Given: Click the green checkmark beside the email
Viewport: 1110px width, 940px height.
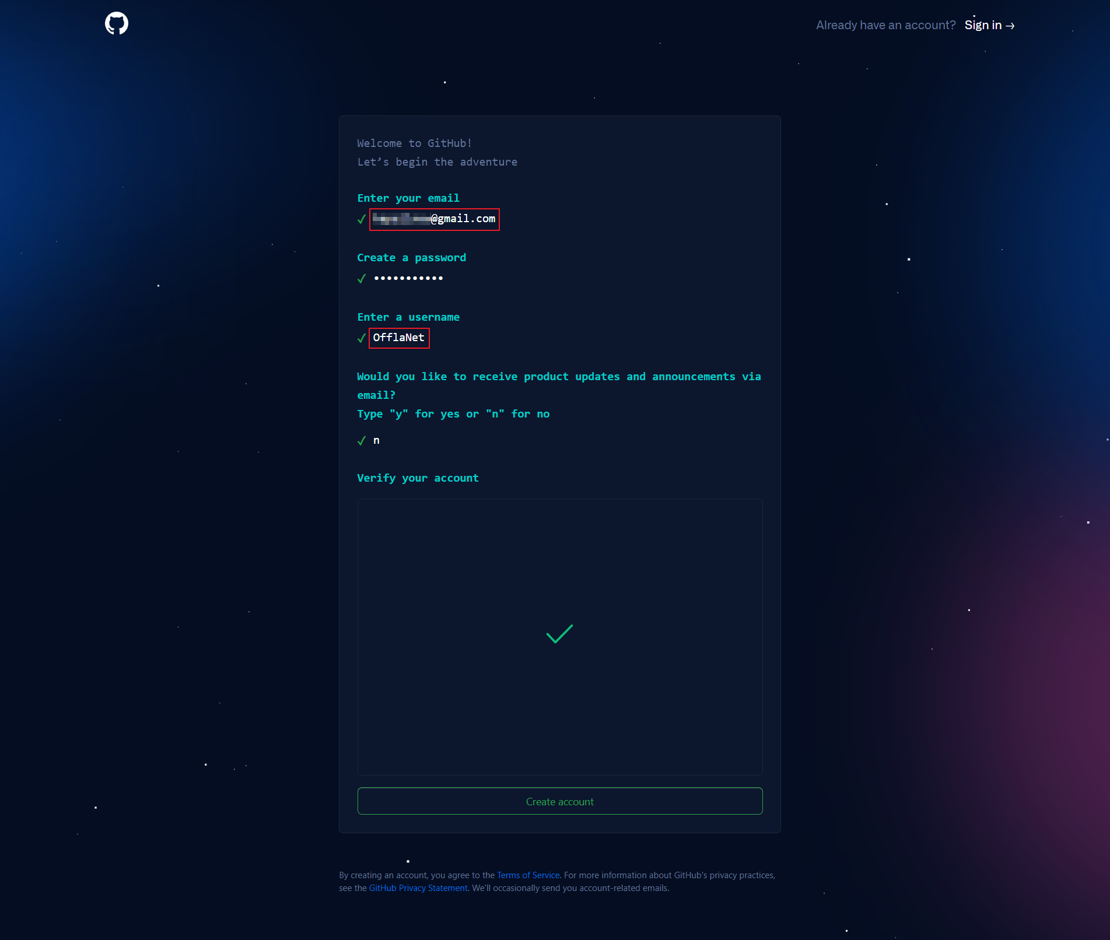Looking at the screenshot, I should tap(362, 219).
